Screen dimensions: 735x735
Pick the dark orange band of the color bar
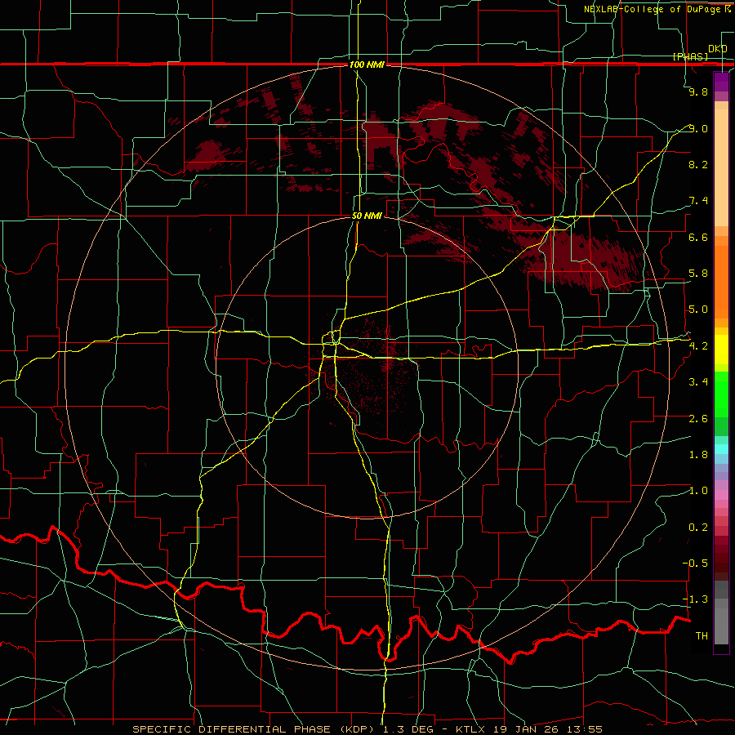[721, 281]
